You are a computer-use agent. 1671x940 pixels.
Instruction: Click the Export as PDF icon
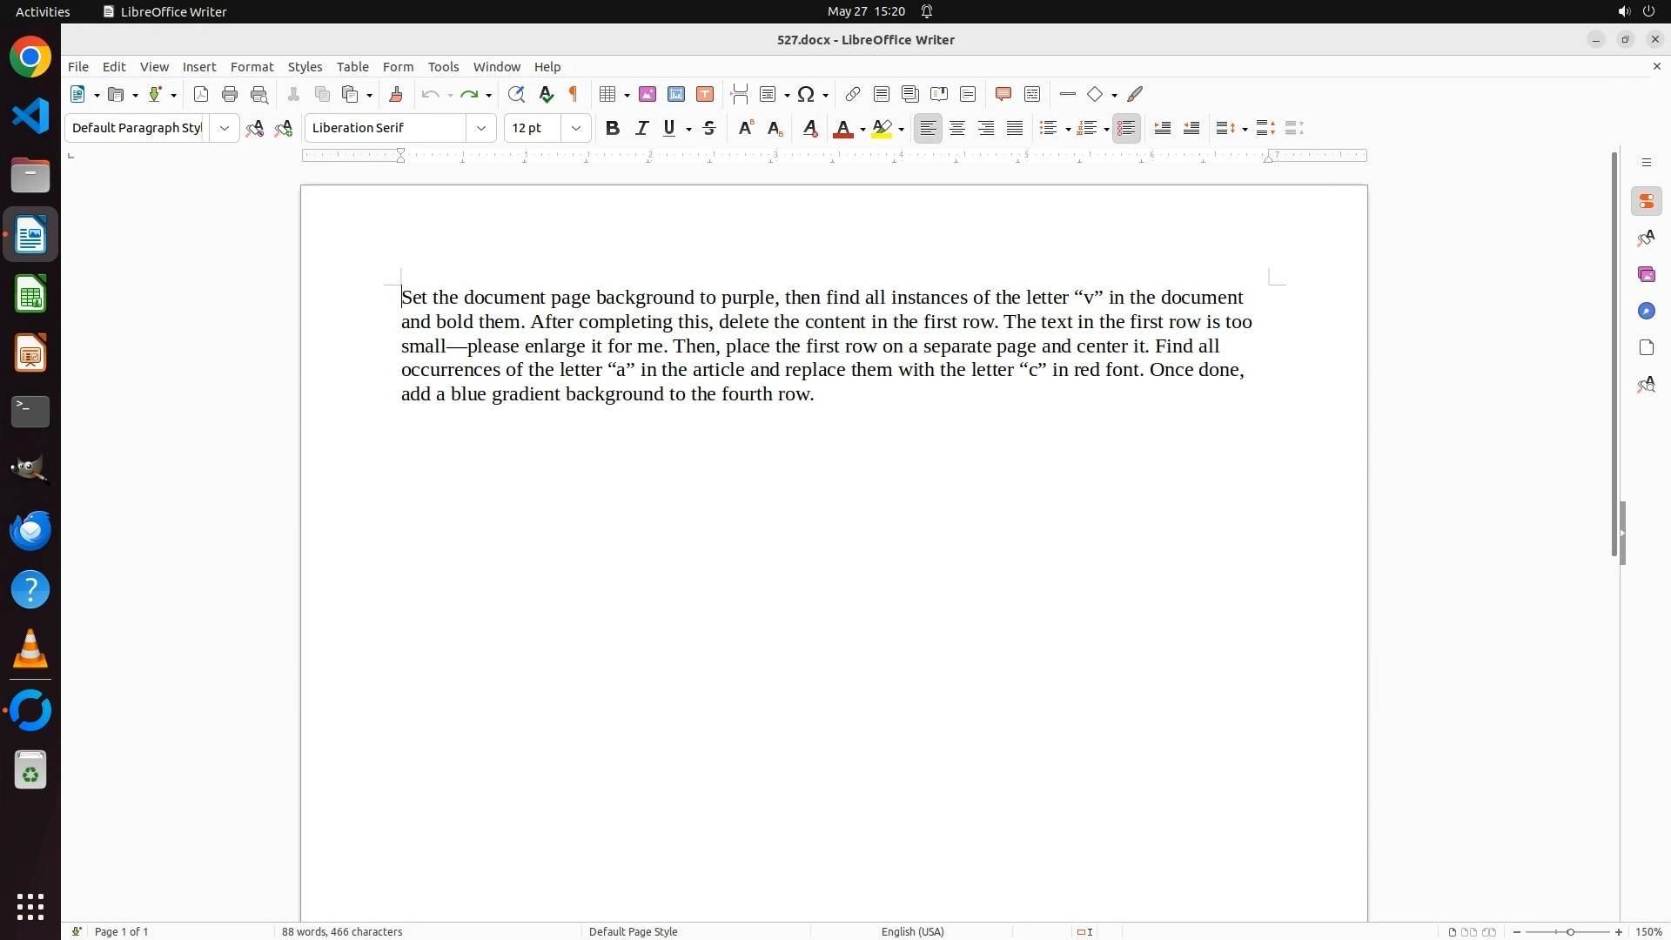pyautogui.click(x=201, y=94)
